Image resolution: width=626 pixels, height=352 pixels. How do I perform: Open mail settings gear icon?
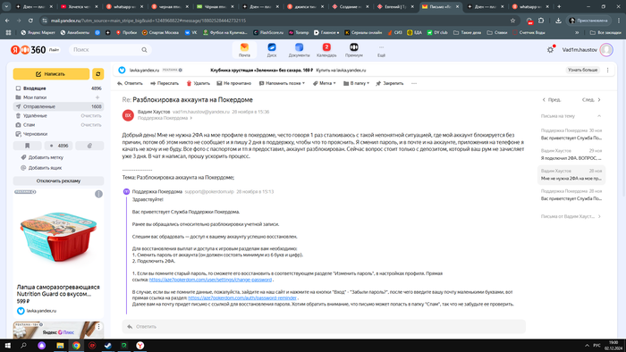(x=550, y=50)
